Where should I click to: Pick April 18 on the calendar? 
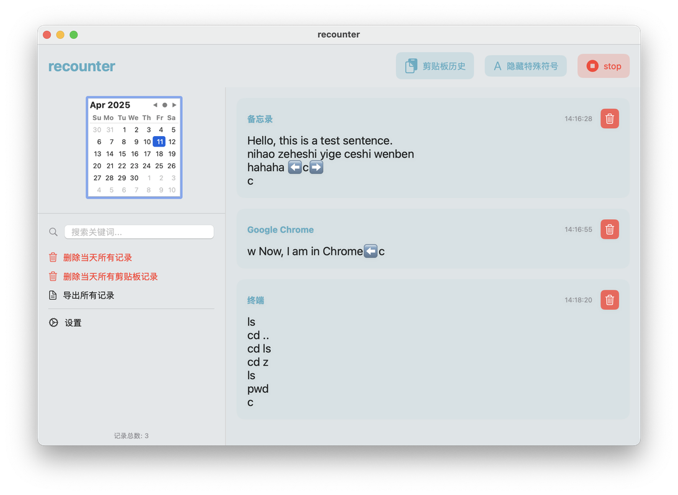159,153
